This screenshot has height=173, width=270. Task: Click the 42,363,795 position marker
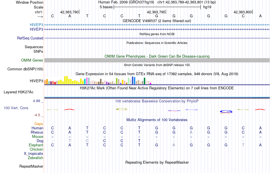point(156,12)
